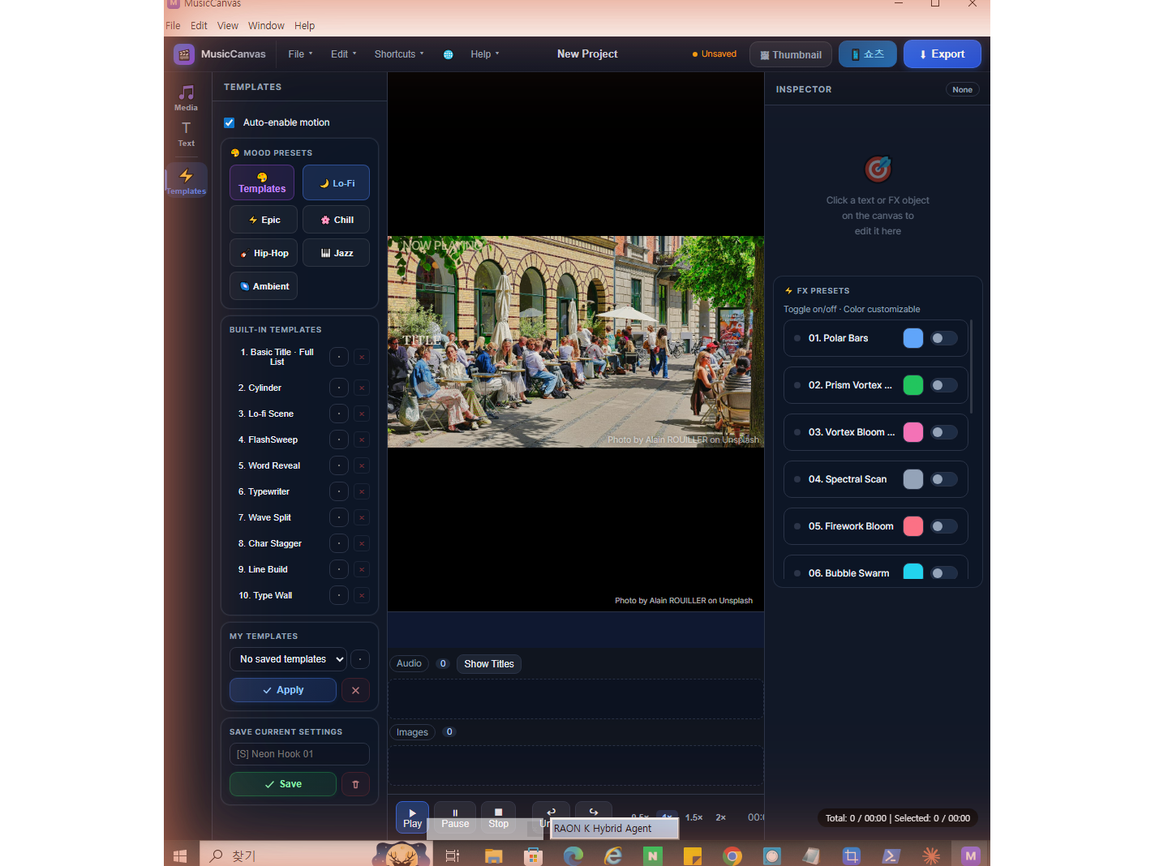Screen dimensions: 1155x866
Task: Stop playback
Action: 499,817
